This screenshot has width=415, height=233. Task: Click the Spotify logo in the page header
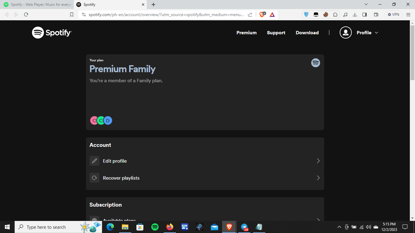click(x=52, y=32)
